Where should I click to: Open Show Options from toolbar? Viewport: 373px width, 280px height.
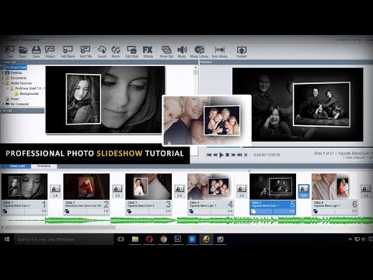point(166,51)
